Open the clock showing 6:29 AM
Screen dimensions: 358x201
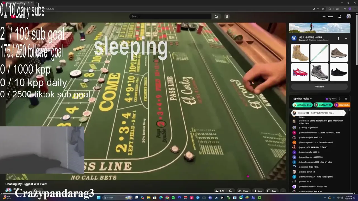(348, 198)
